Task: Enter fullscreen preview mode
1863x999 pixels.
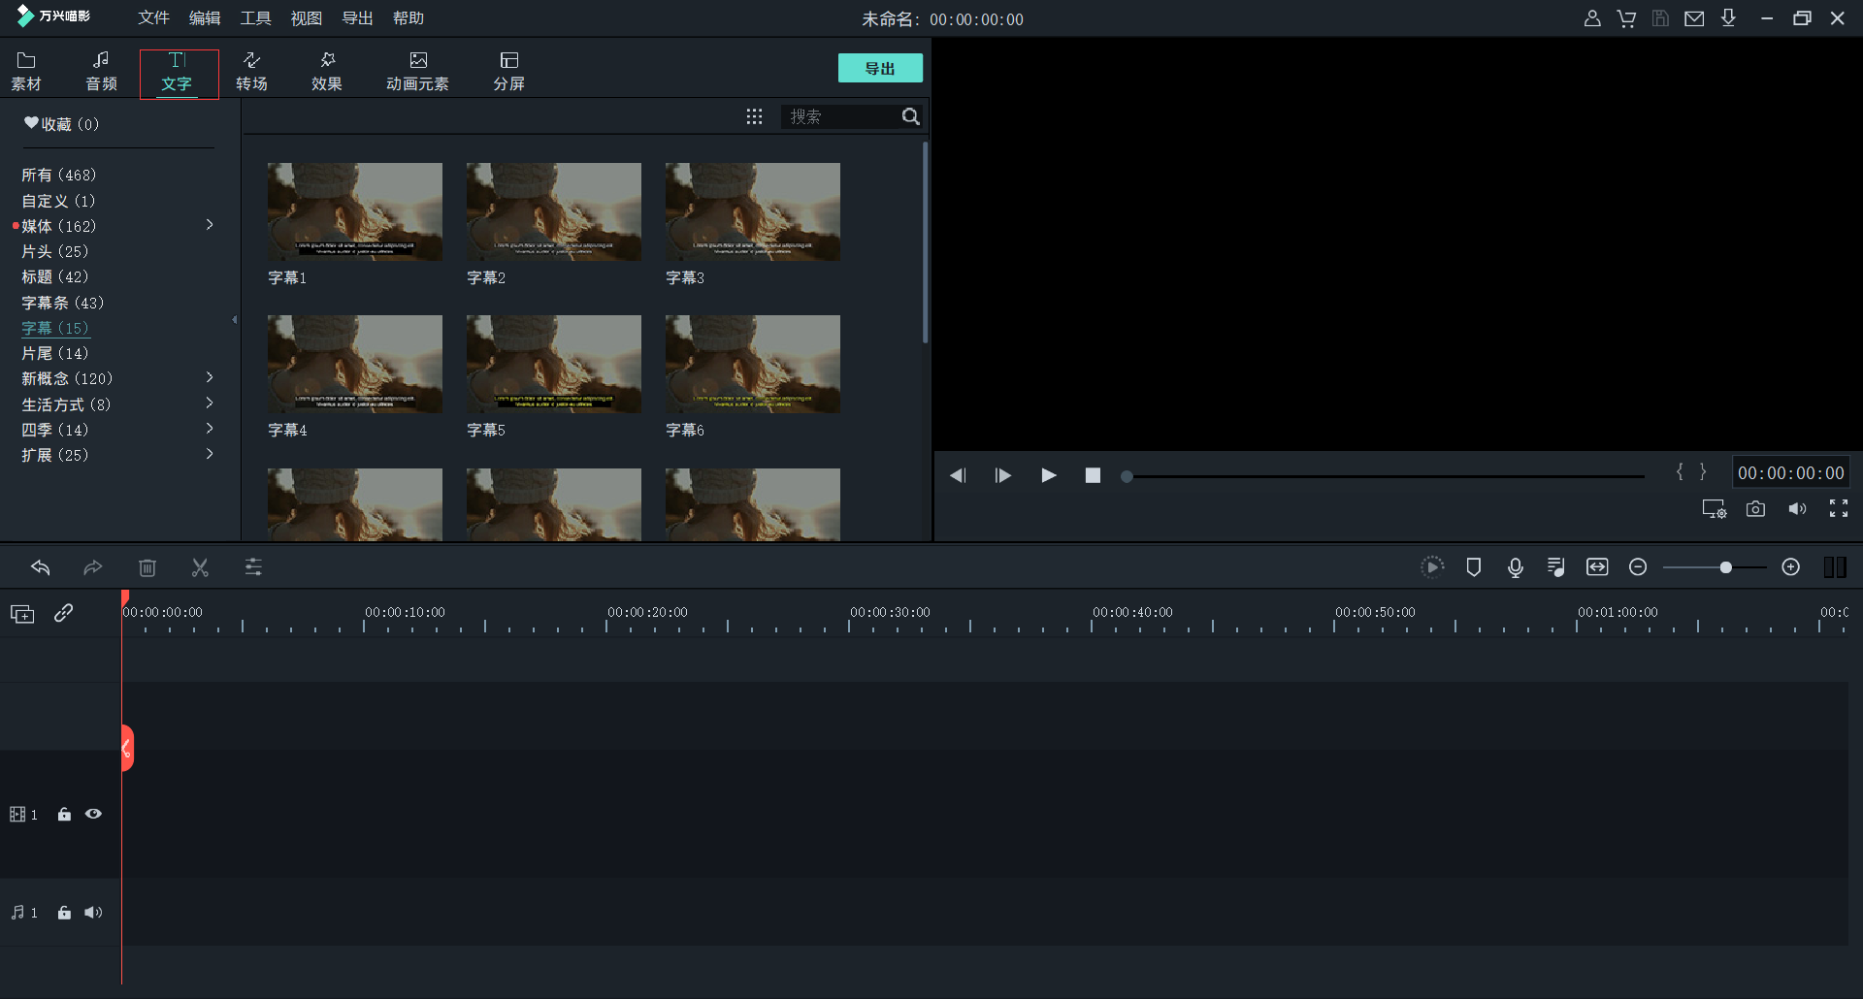Action: [x=1838, y=509]
